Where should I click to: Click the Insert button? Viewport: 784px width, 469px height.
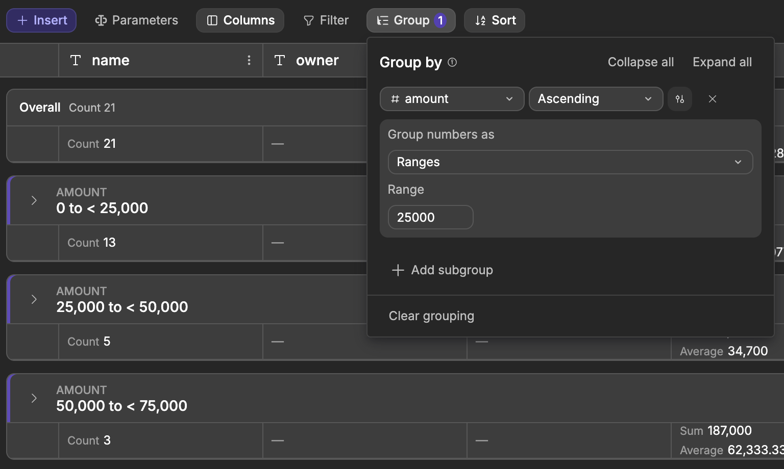pyautogui.click(x=41, y=20)
